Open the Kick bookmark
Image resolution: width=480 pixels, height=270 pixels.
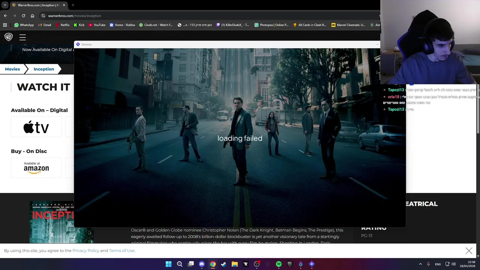(x=79, y=25)
